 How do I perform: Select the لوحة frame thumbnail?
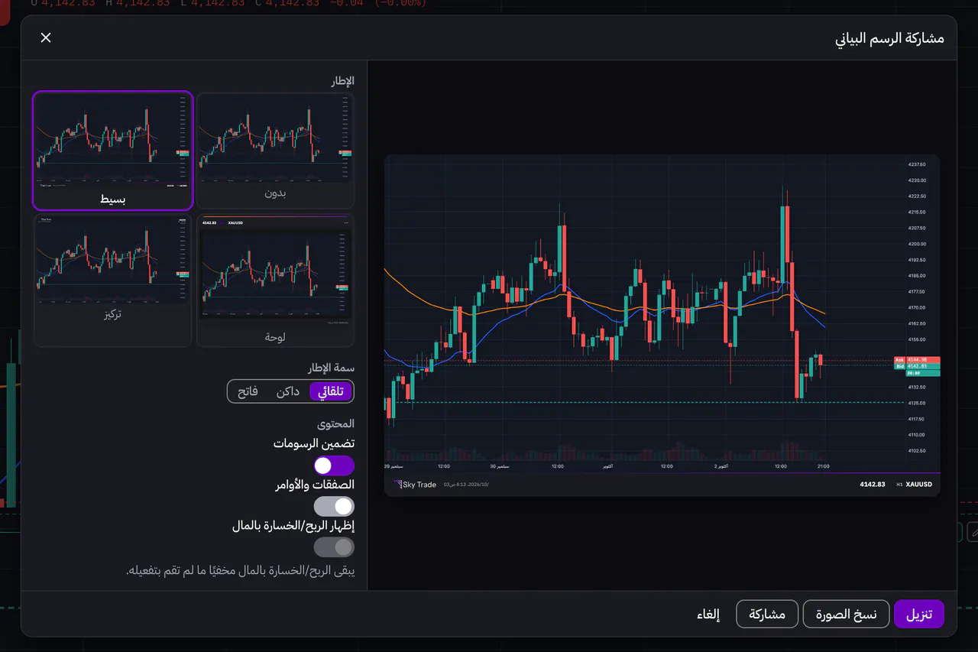(x=276, y=280)
